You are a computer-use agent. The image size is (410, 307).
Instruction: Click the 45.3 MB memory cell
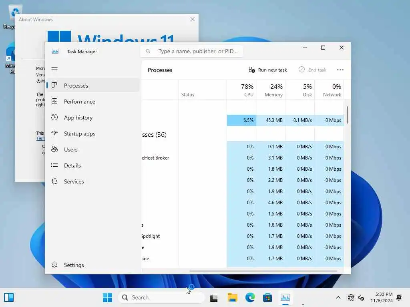click(x=271, y=120)
